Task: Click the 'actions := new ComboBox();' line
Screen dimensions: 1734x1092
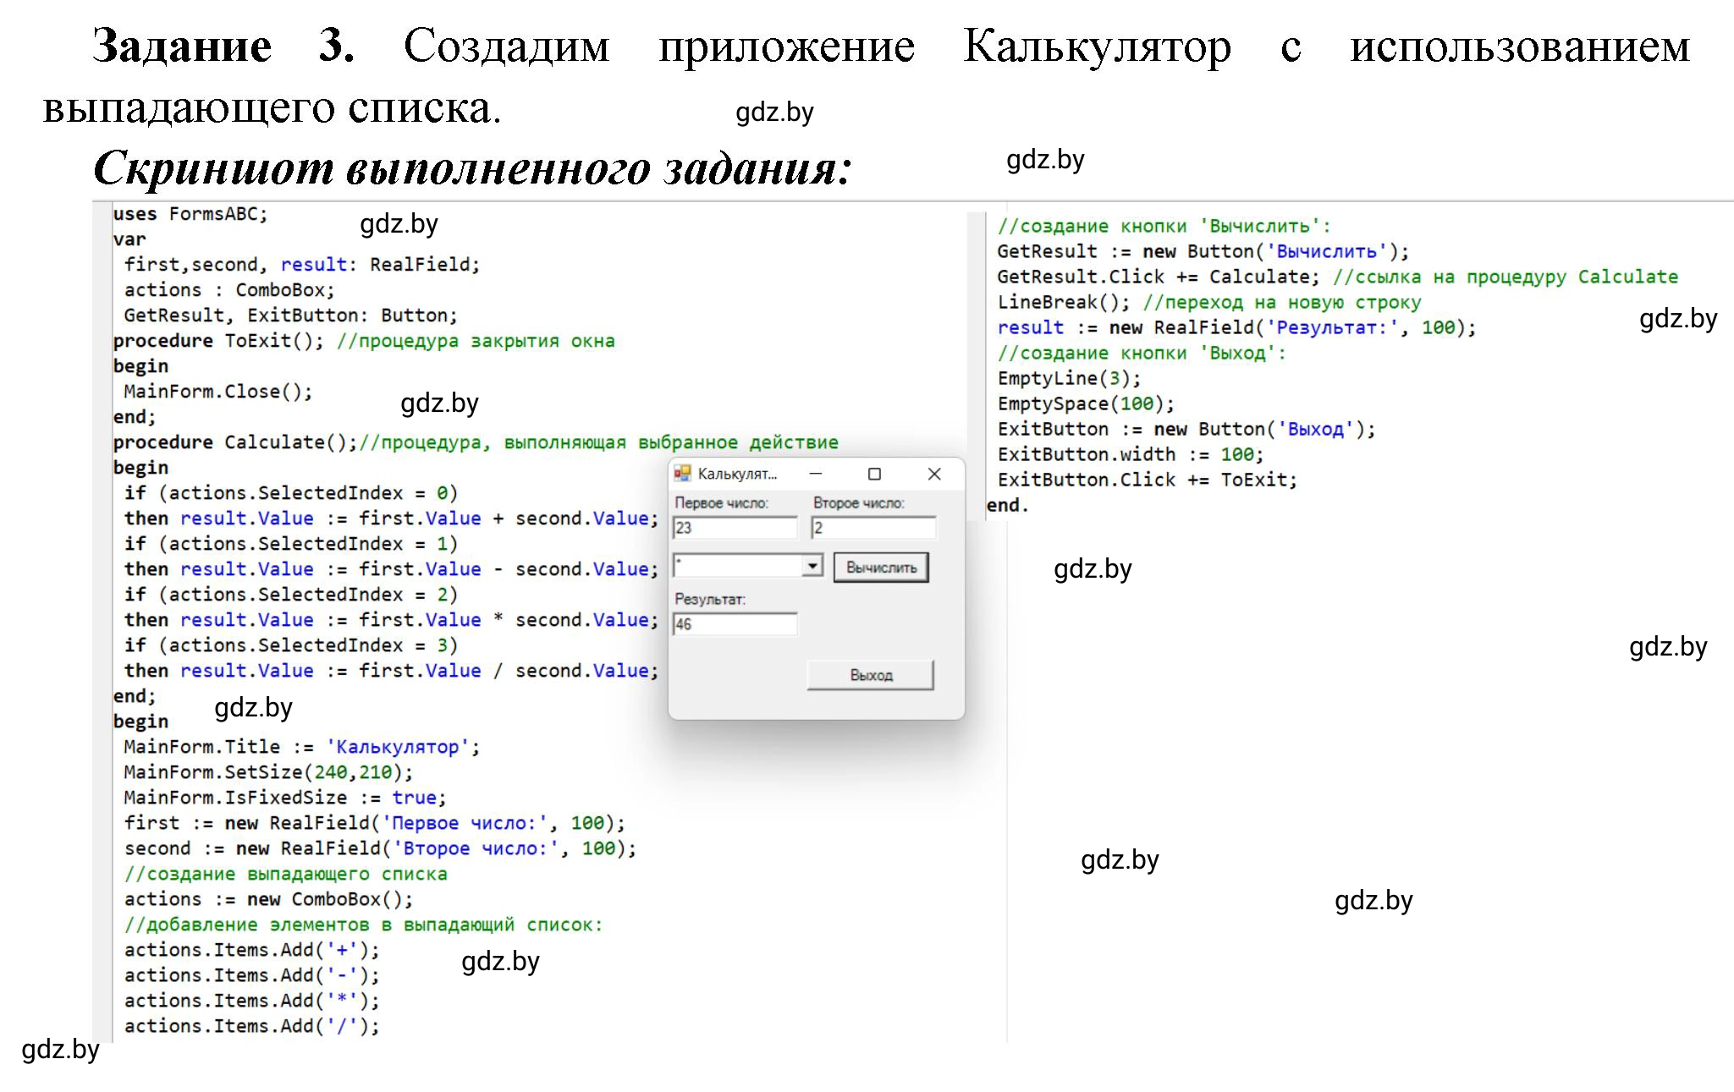Action: [269, 899]
